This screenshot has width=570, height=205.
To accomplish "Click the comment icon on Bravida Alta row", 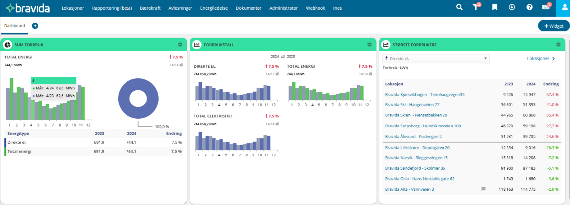I will (x=483, y=189).
